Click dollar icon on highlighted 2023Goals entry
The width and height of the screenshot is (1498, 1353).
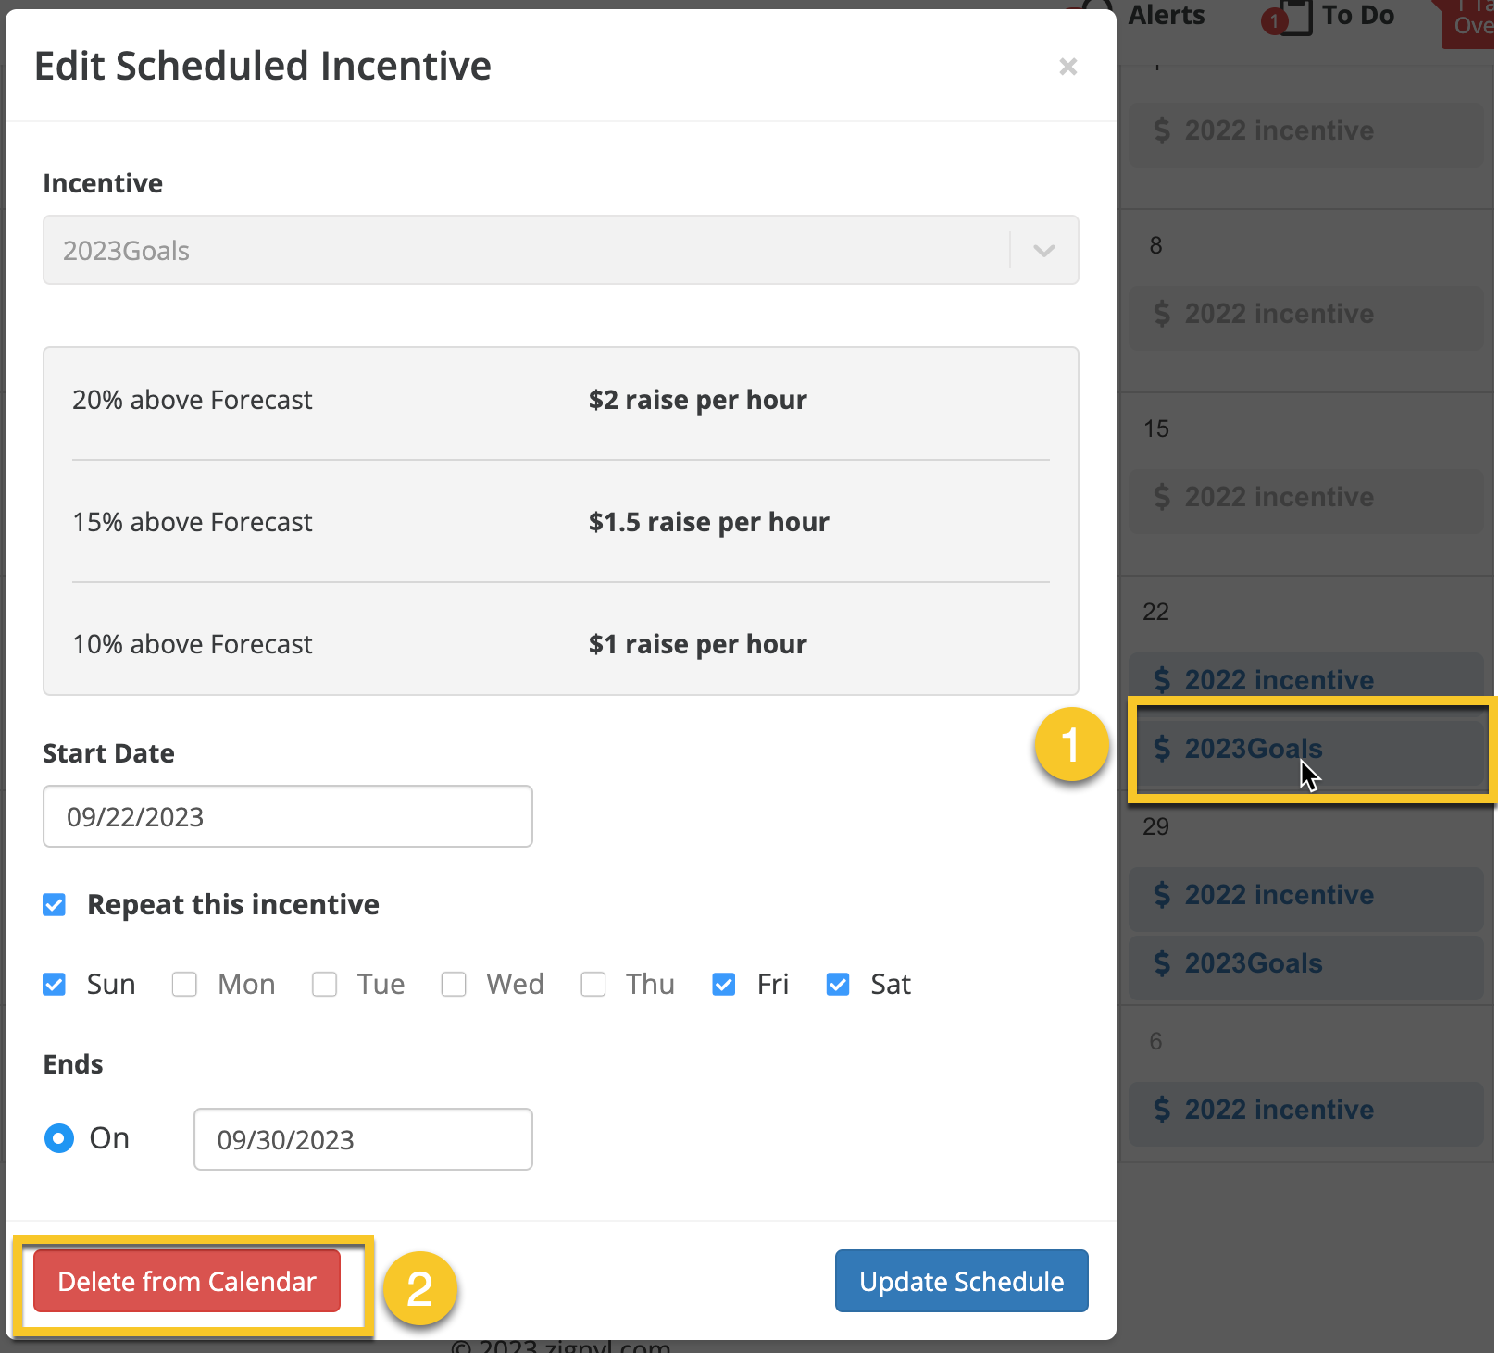(x=1162, y=748)
